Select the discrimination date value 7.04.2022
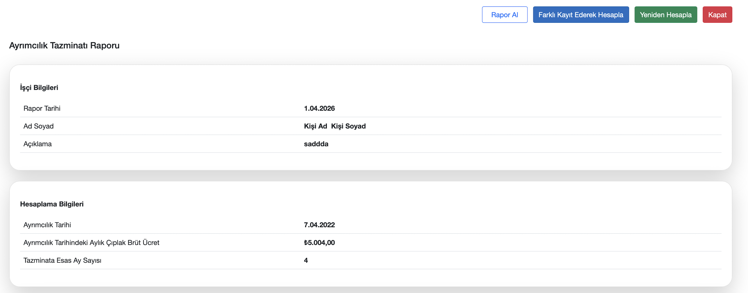This screenshot has width=748, height=293. [x=319, y=225]
